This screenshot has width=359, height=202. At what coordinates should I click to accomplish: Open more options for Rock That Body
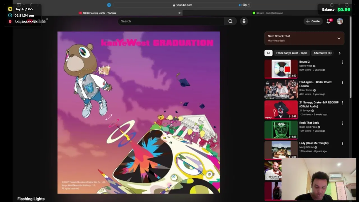pyautogui.click(x=342, y=123)
